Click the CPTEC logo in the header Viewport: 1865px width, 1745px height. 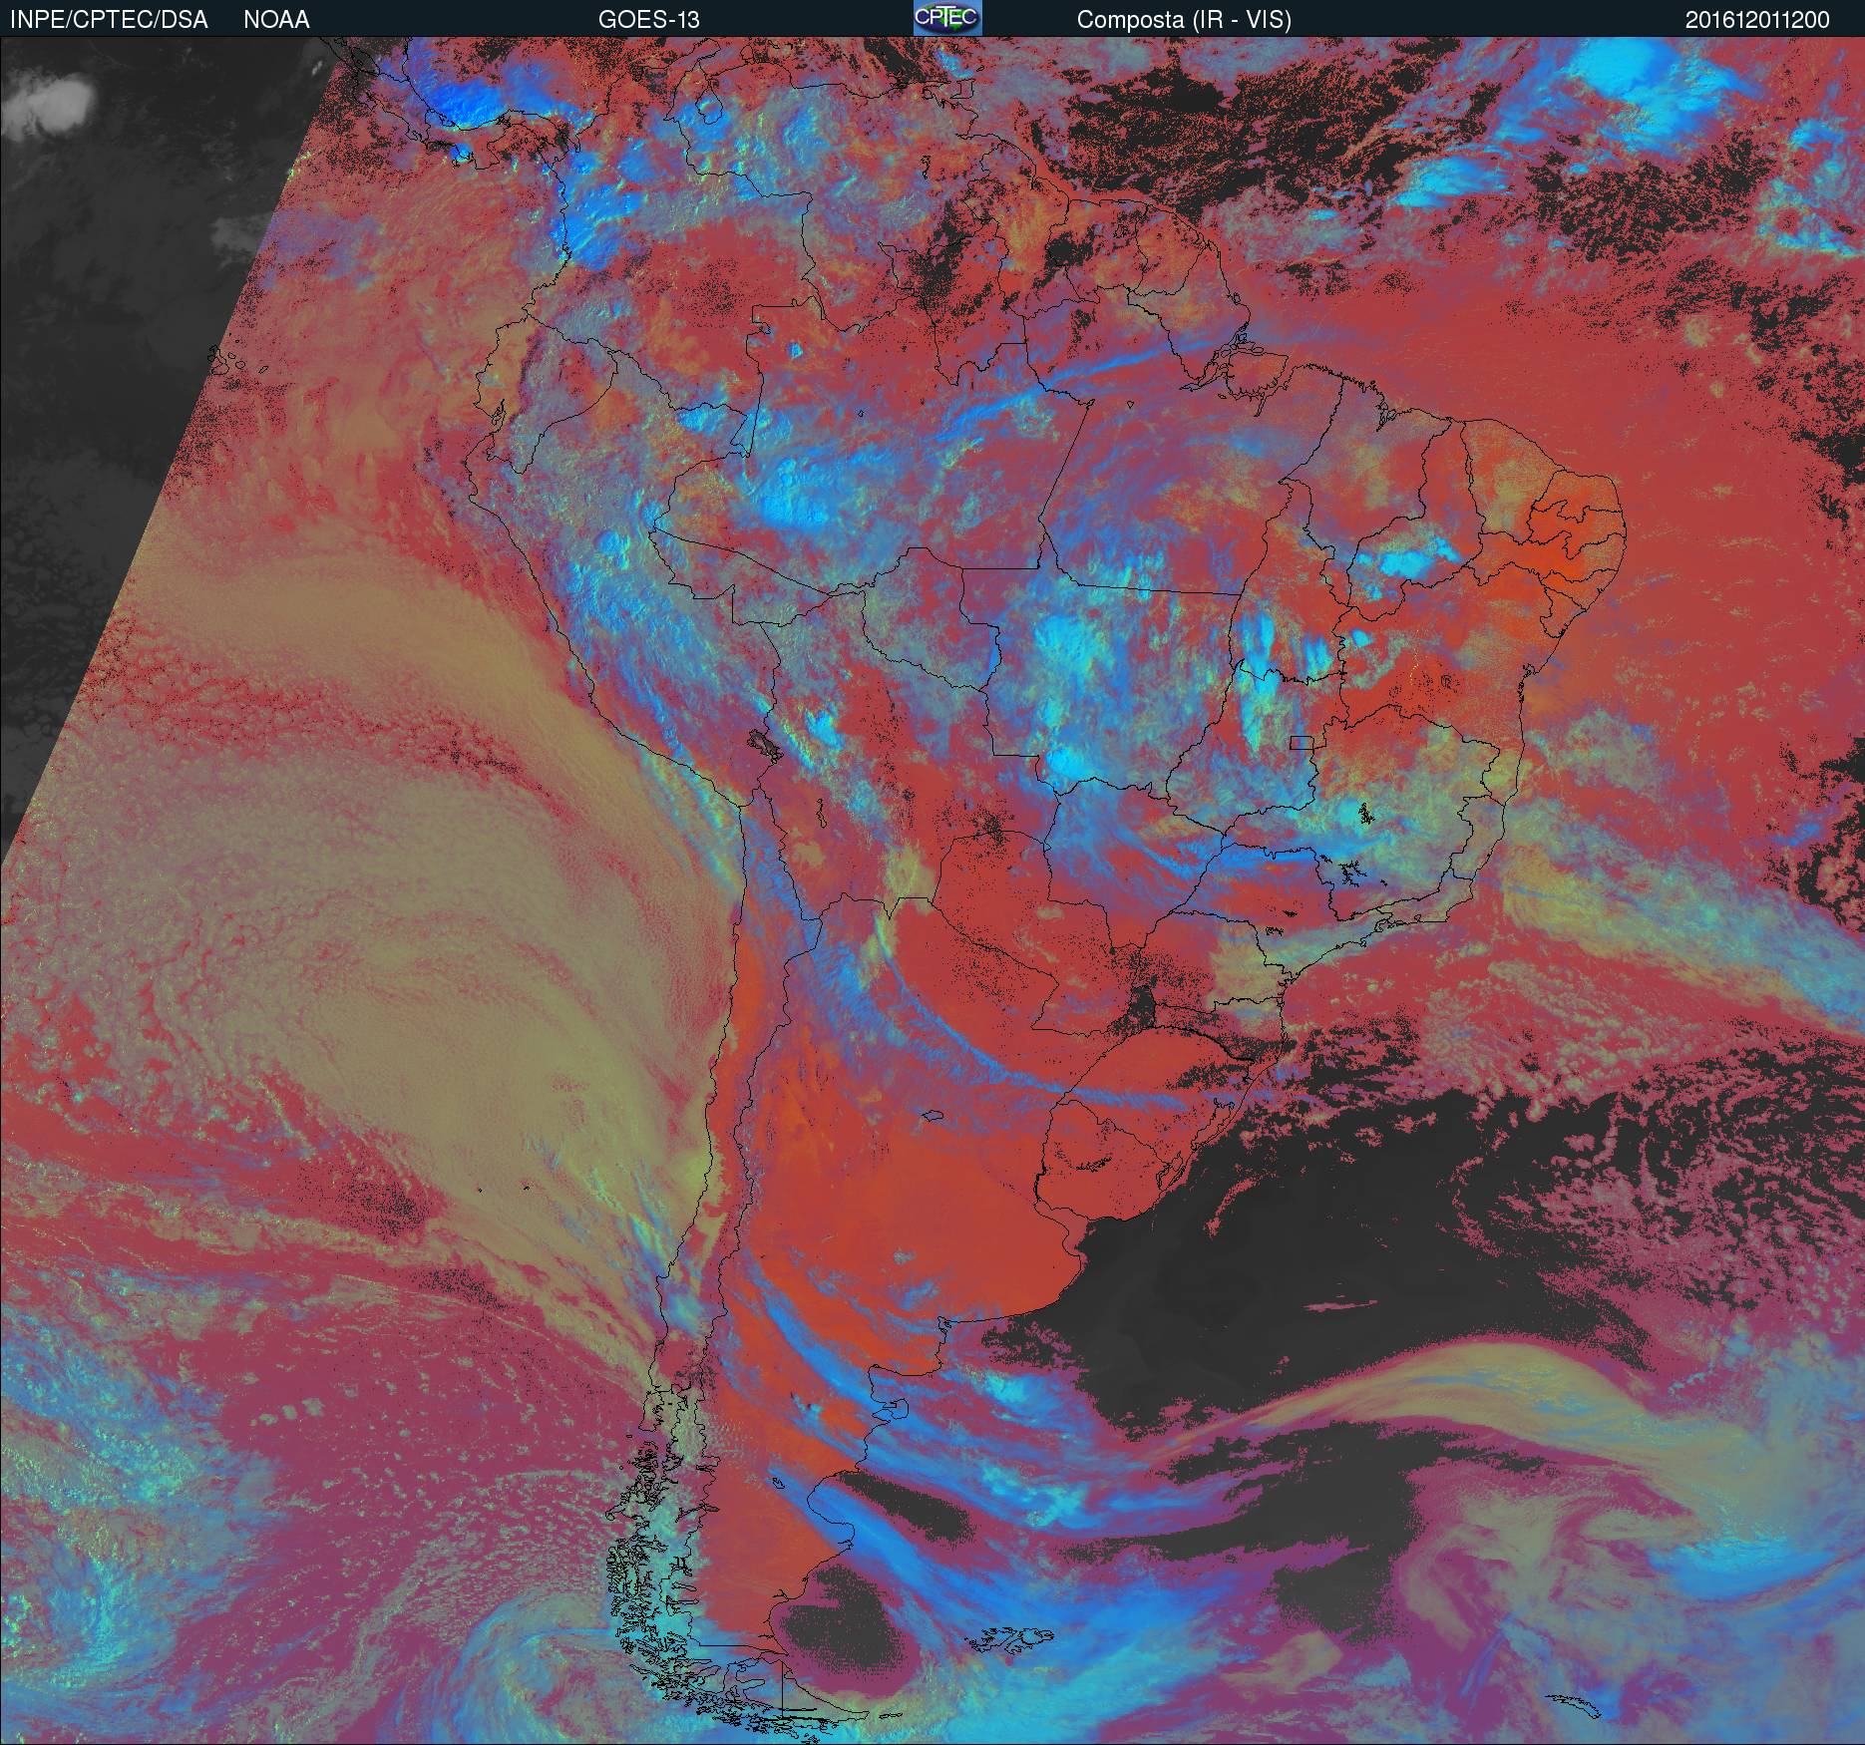[946, 18]
